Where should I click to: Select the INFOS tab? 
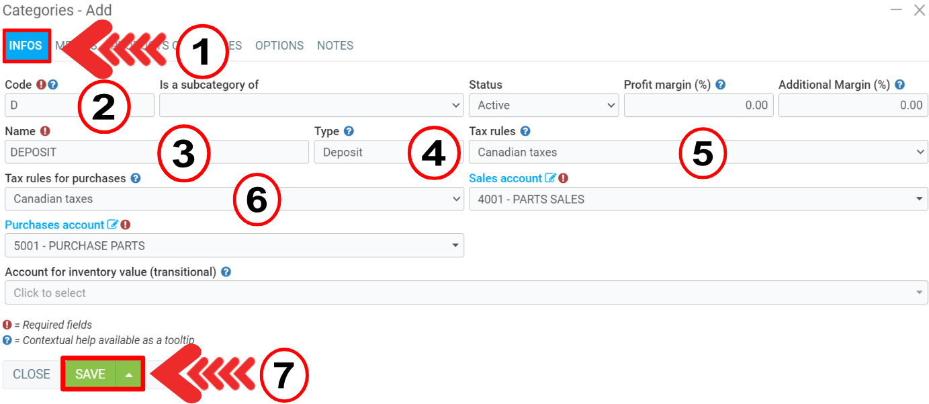(x=26, y=46)
